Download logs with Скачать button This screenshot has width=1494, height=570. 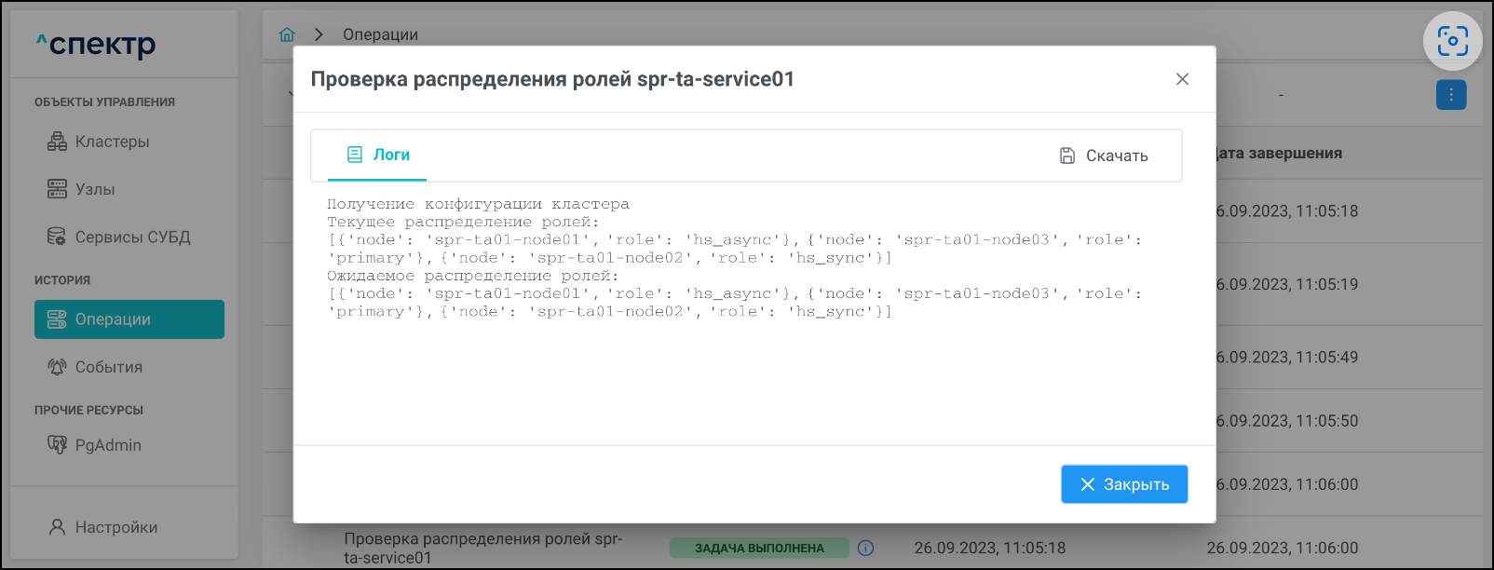point(1104,156)
